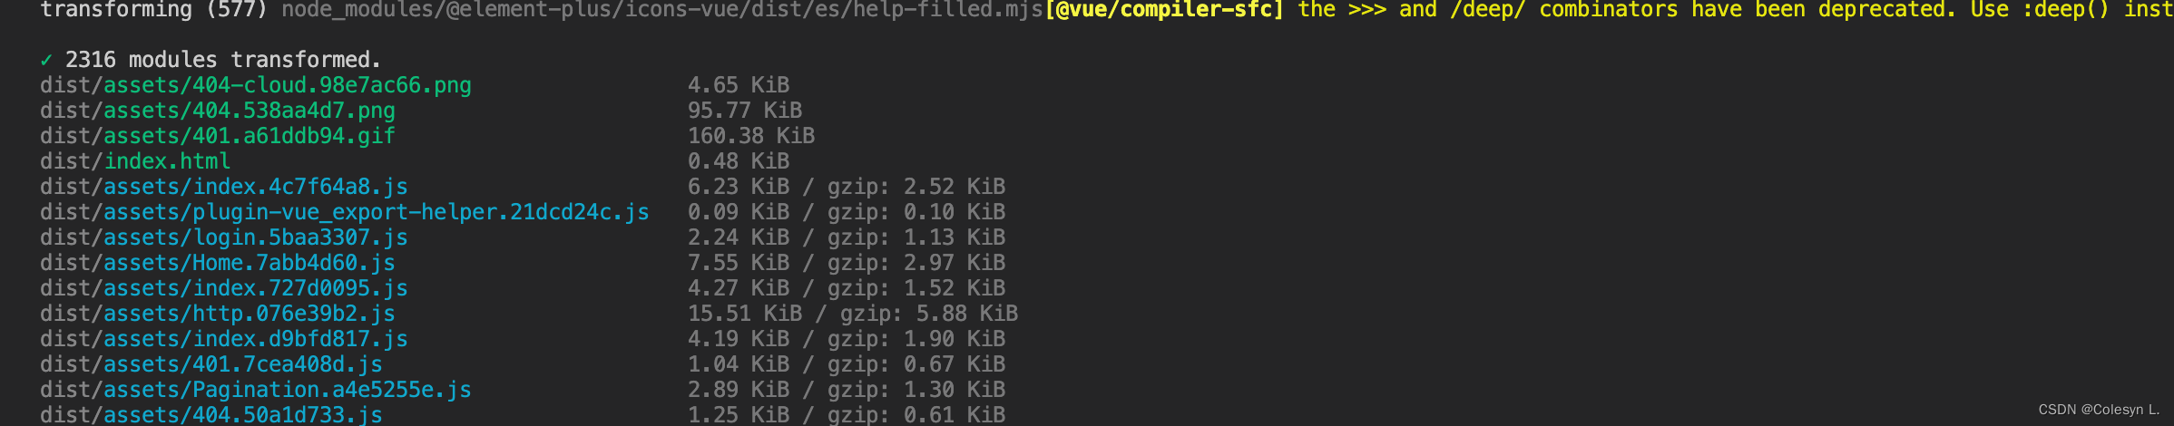Click the 160.38 KiB size value

coord(750,136)
